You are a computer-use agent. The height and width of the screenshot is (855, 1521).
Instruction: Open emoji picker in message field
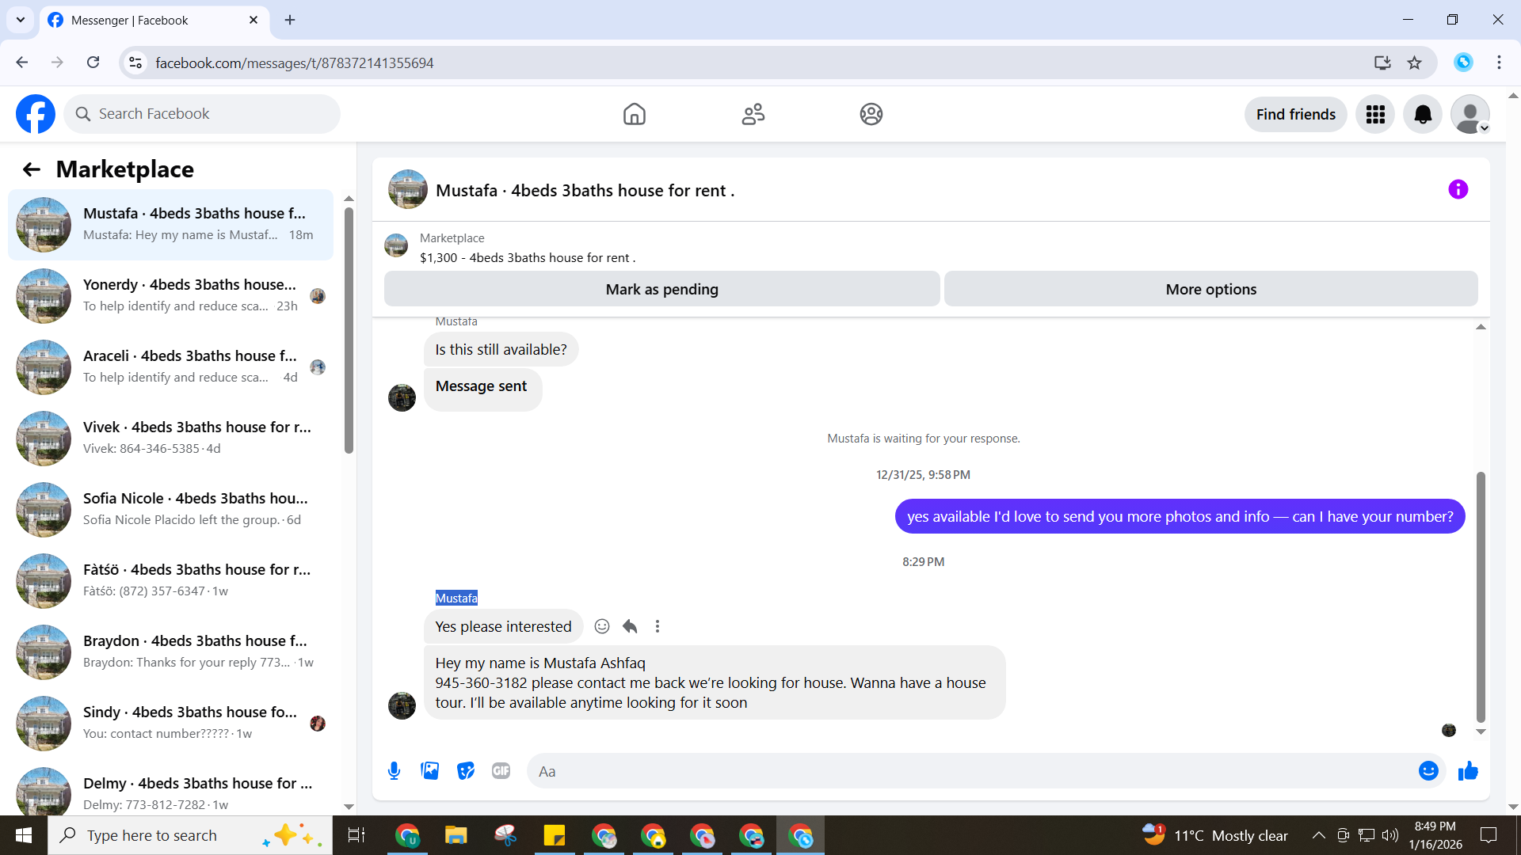(x=1428, y=771)
